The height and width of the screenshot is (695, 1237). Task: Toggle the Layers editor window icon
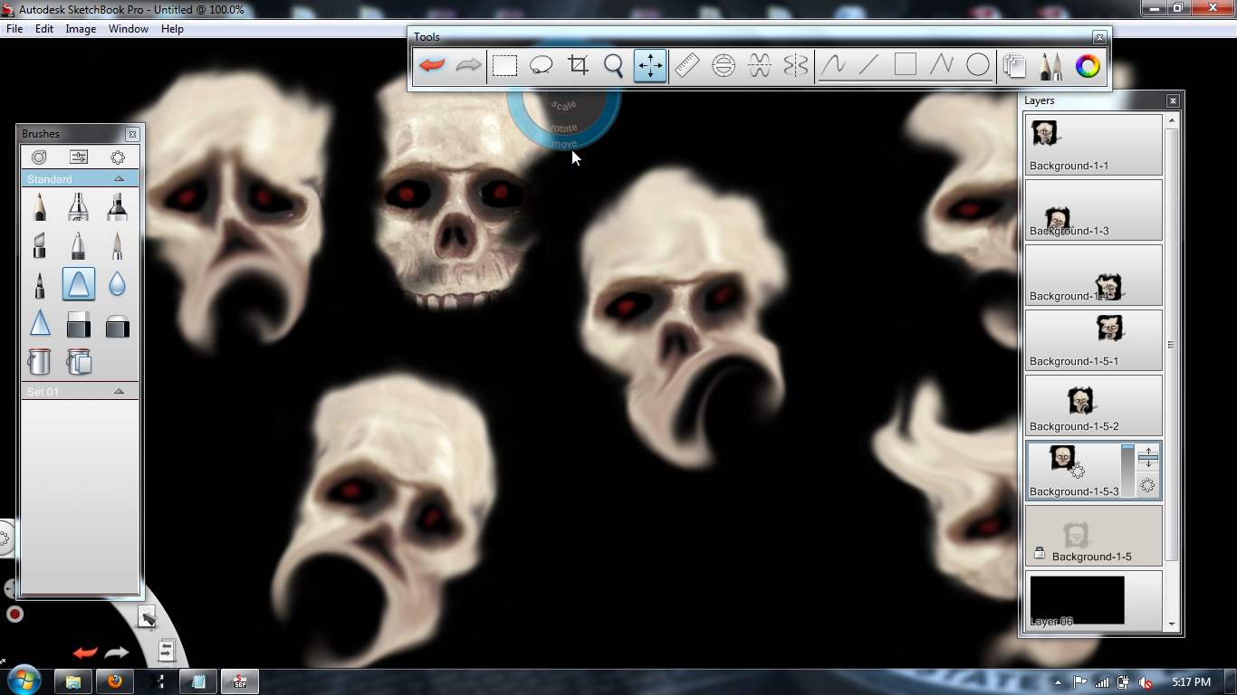1015,66
